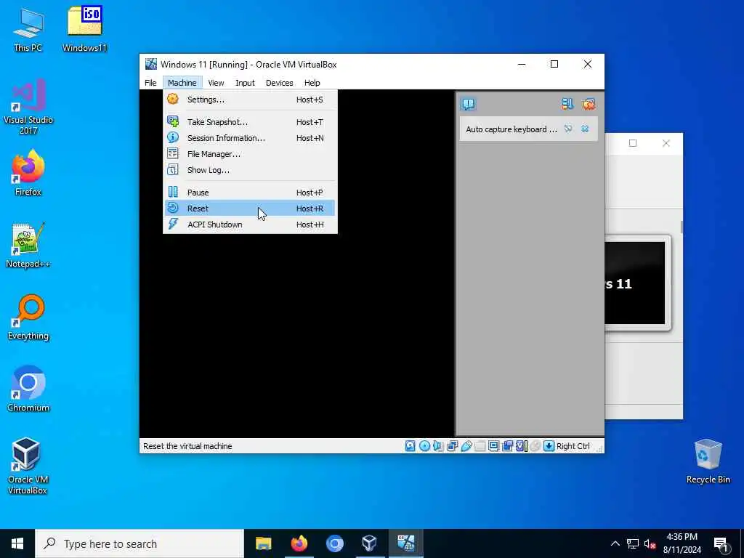Screen dimensions: 744x558
Task: Click the scrollbar in the background Manager window
Action: click(x=682, y=227)
